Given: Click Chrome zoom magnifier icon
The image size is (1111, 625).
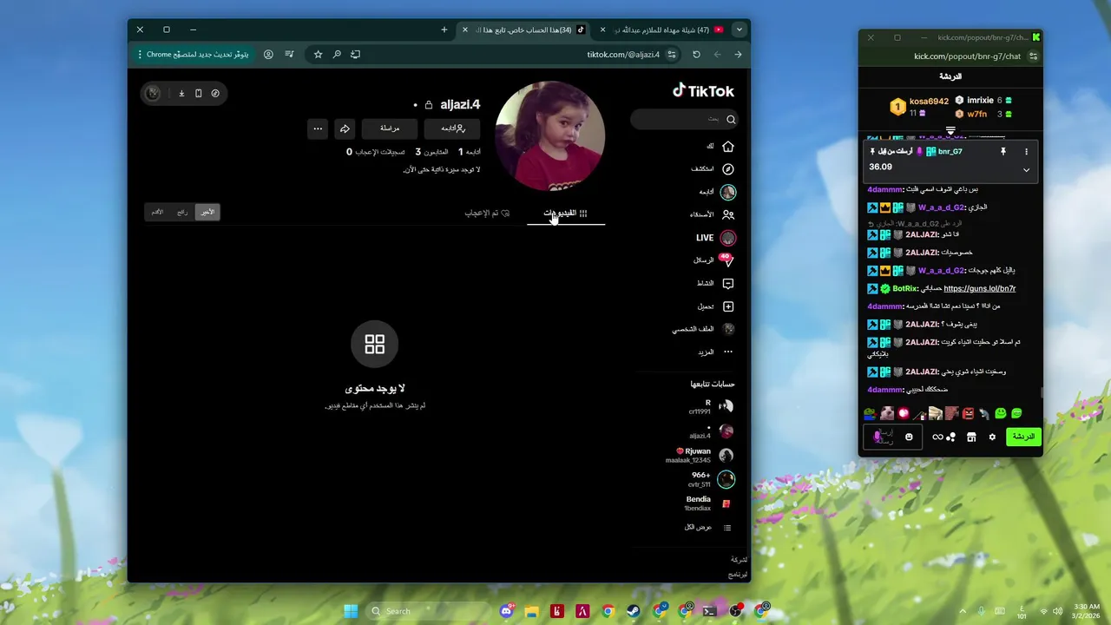Looking at the screenshot, I should point(337,54).
